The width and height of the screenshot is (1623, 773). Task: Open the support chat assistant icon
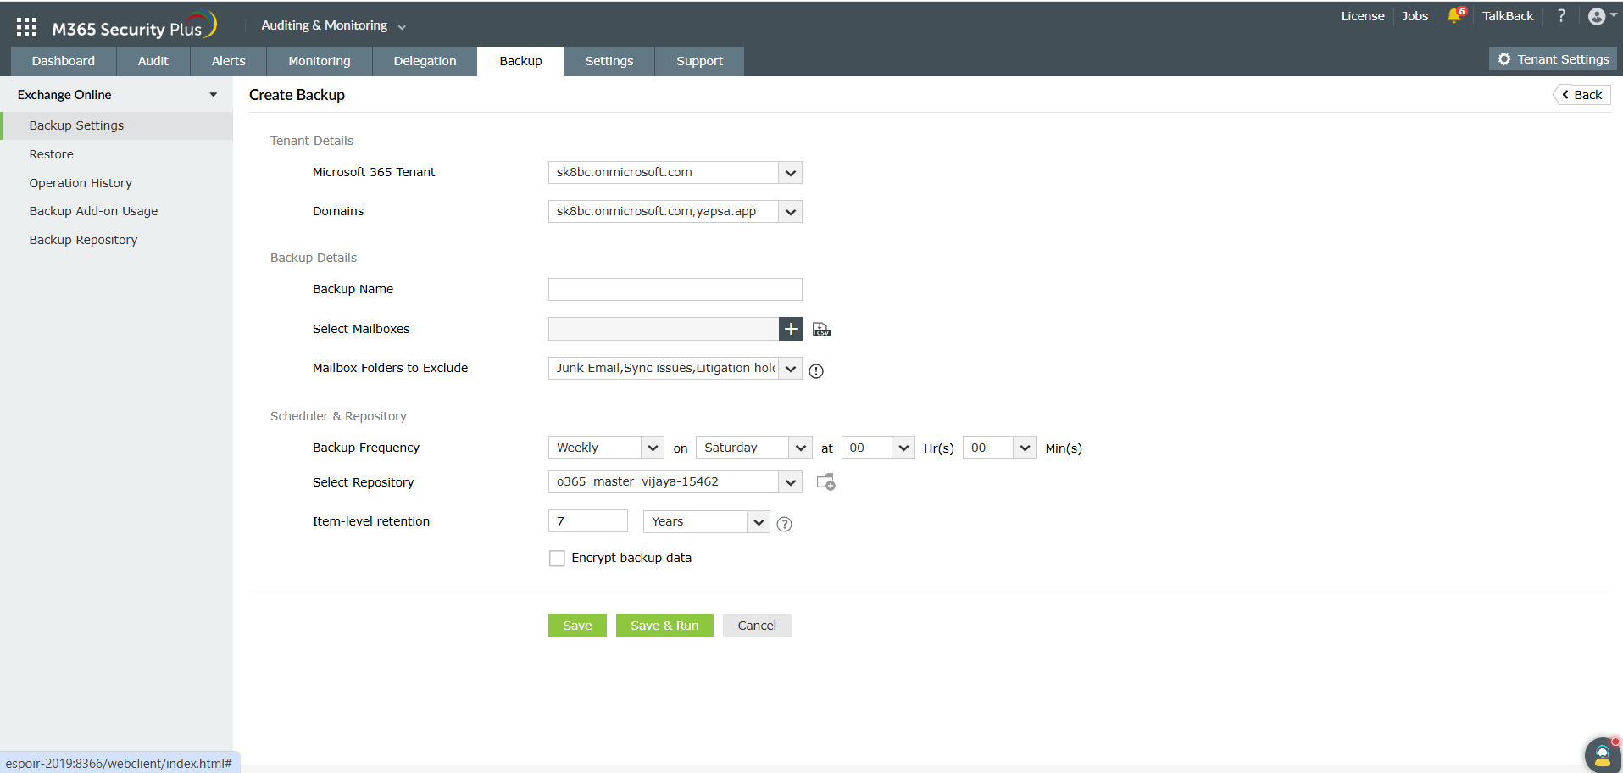point(1602,754)
